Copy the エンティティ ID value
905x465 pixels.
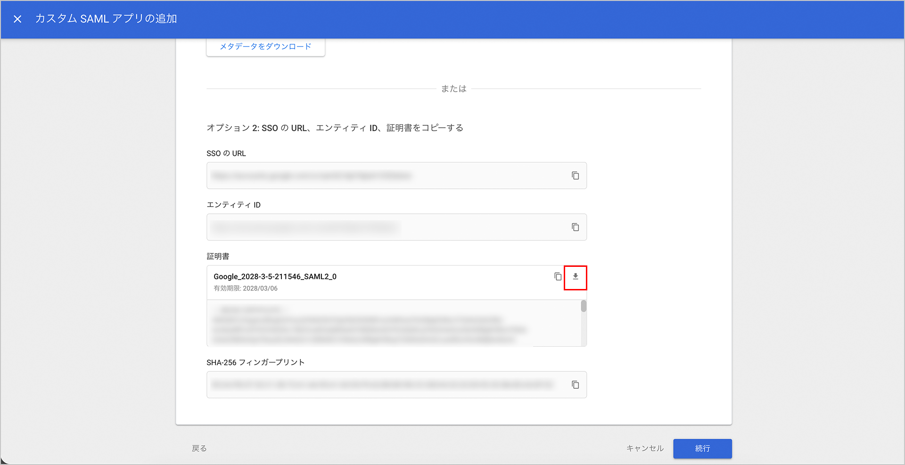pos(575,227)
